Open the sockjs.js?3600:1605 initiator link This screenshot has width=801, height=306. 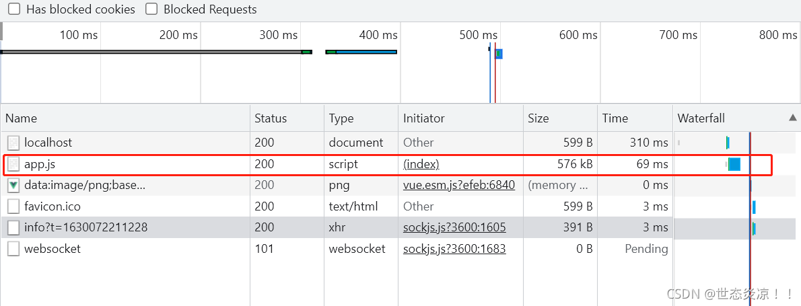[454, 228]
